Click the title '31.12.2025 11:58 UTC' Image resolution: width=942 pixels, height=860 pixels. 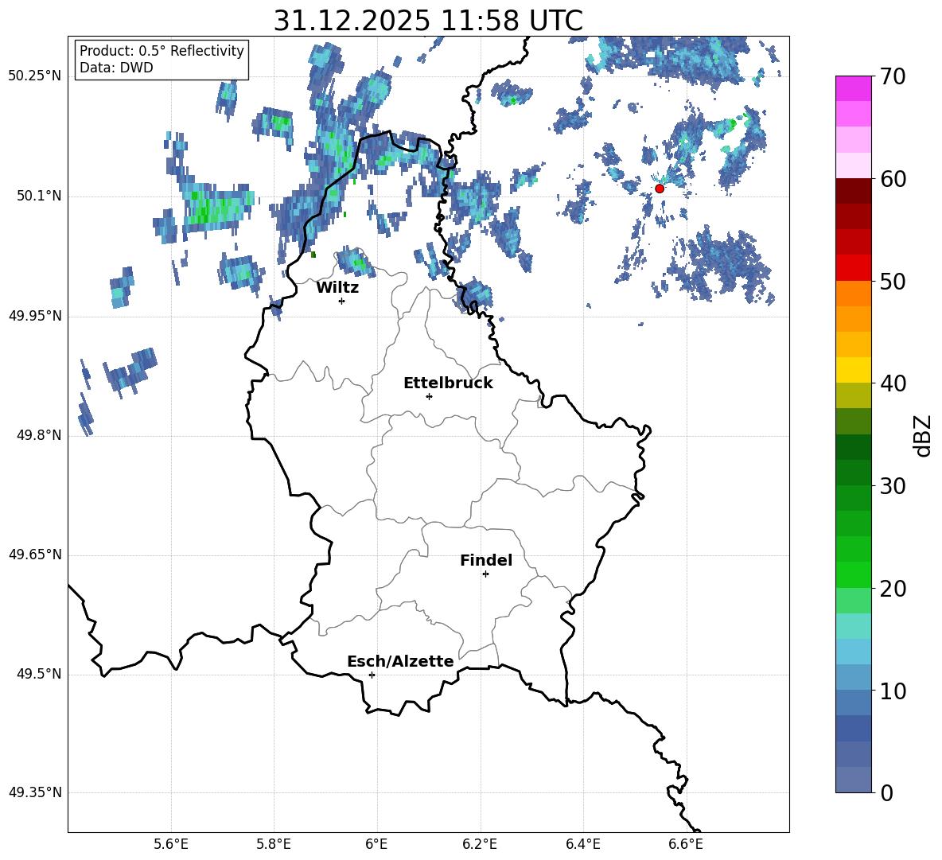tap(428, 21)
